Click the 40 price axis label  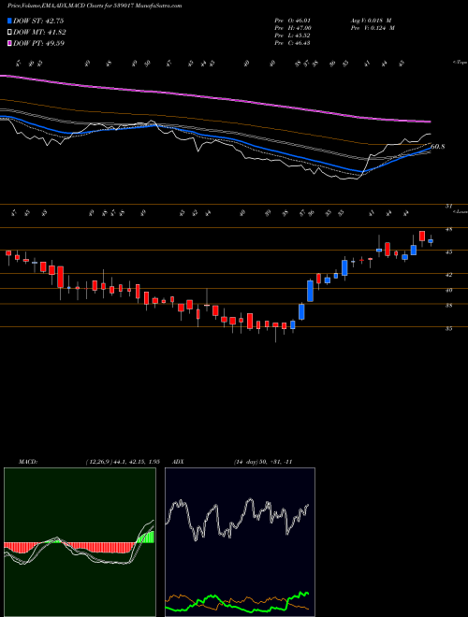click(448, 290)
